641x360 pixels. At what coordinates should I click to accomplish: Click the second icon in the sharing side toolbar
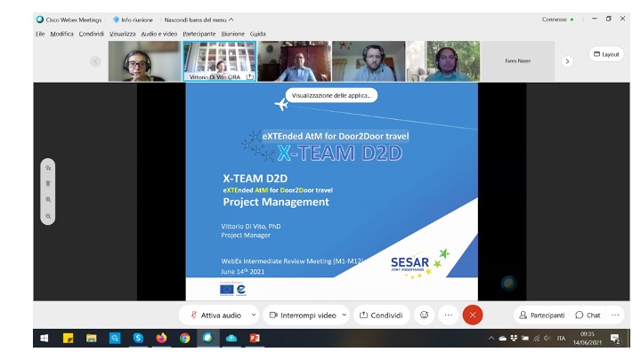[x=48, y=184]
